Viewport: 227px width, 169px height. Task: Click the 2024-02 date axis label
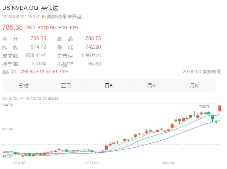tap(168, 163)
